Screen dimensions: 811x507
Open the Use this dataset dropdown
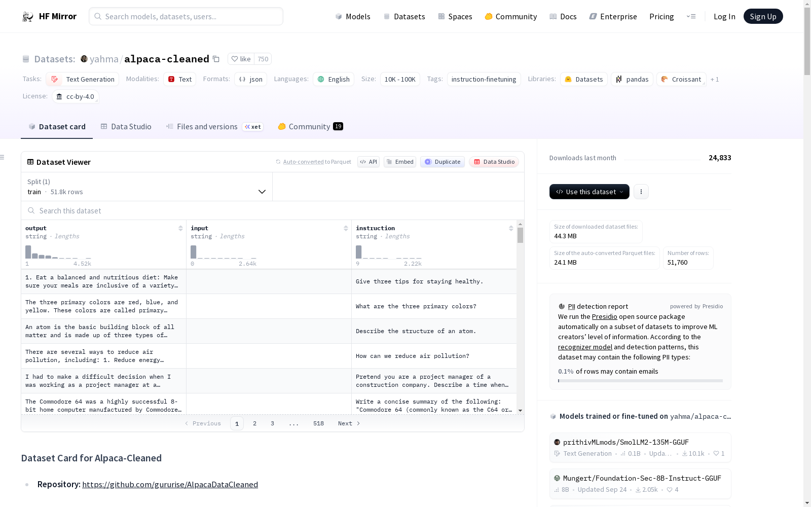(x=589, y=192)
